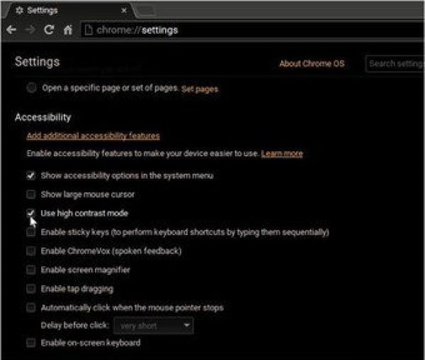The image size is (425, 360).
Task: Reload the settings page
Action: (49, 30)
